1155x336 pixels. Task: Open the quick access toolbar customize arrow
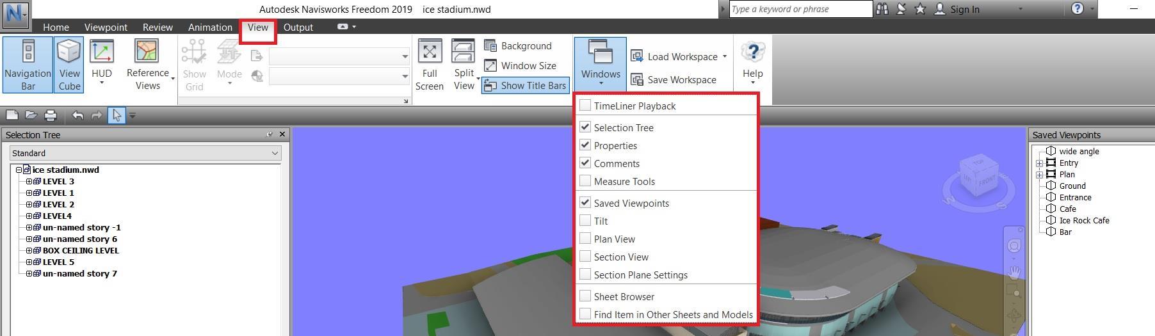(133, 116)
